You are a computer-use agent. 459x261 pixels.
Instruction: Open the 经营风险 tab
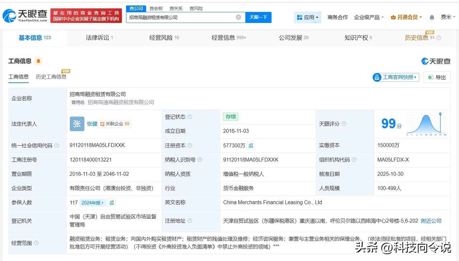pos(164,38)
